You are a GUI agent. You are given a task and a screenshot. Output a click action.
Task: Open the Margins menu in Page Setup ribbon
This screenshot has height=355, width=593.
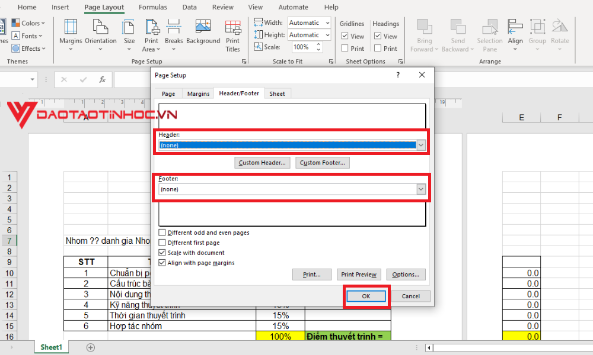click(x=71, y=35)
